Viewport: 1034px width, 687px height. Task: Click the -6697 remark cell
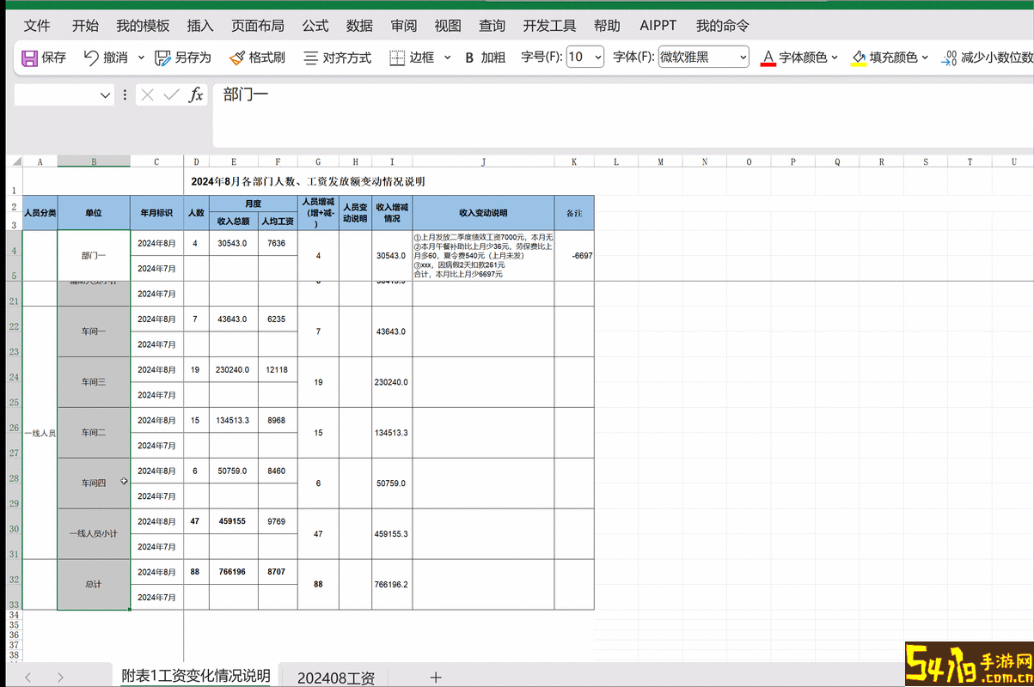pyautogui.click(x=574, y=256)
